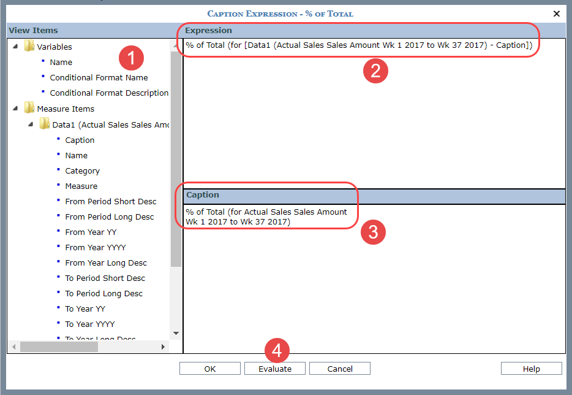Click the Measure Items folder icon

tap(29, 109)
